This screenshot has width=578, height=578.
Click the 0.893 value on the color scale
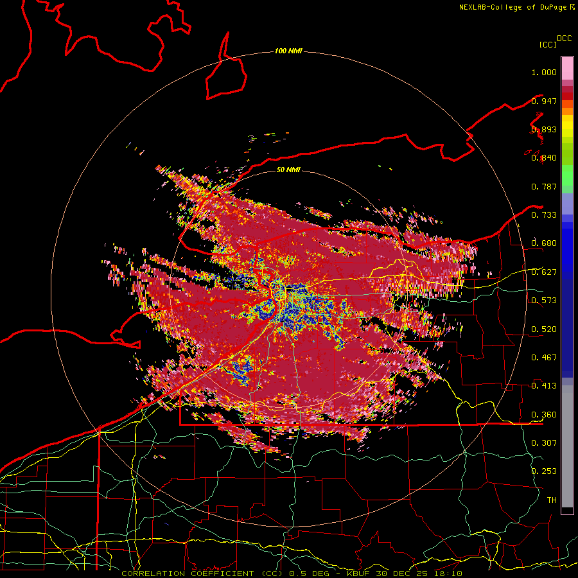(544, 129)
